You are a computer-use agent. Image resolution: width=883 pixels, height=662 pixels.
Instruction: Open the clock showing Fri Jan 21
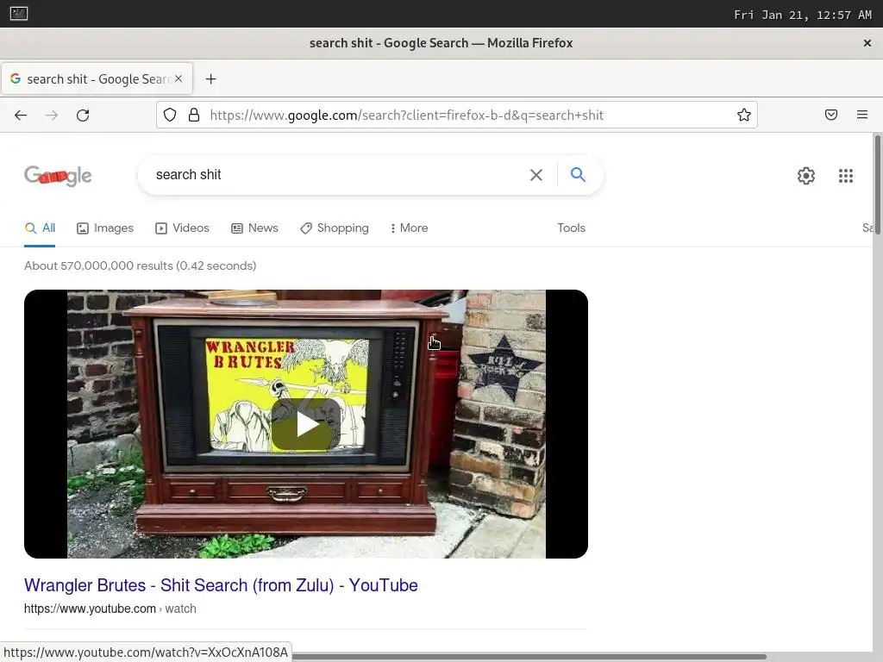803,16
